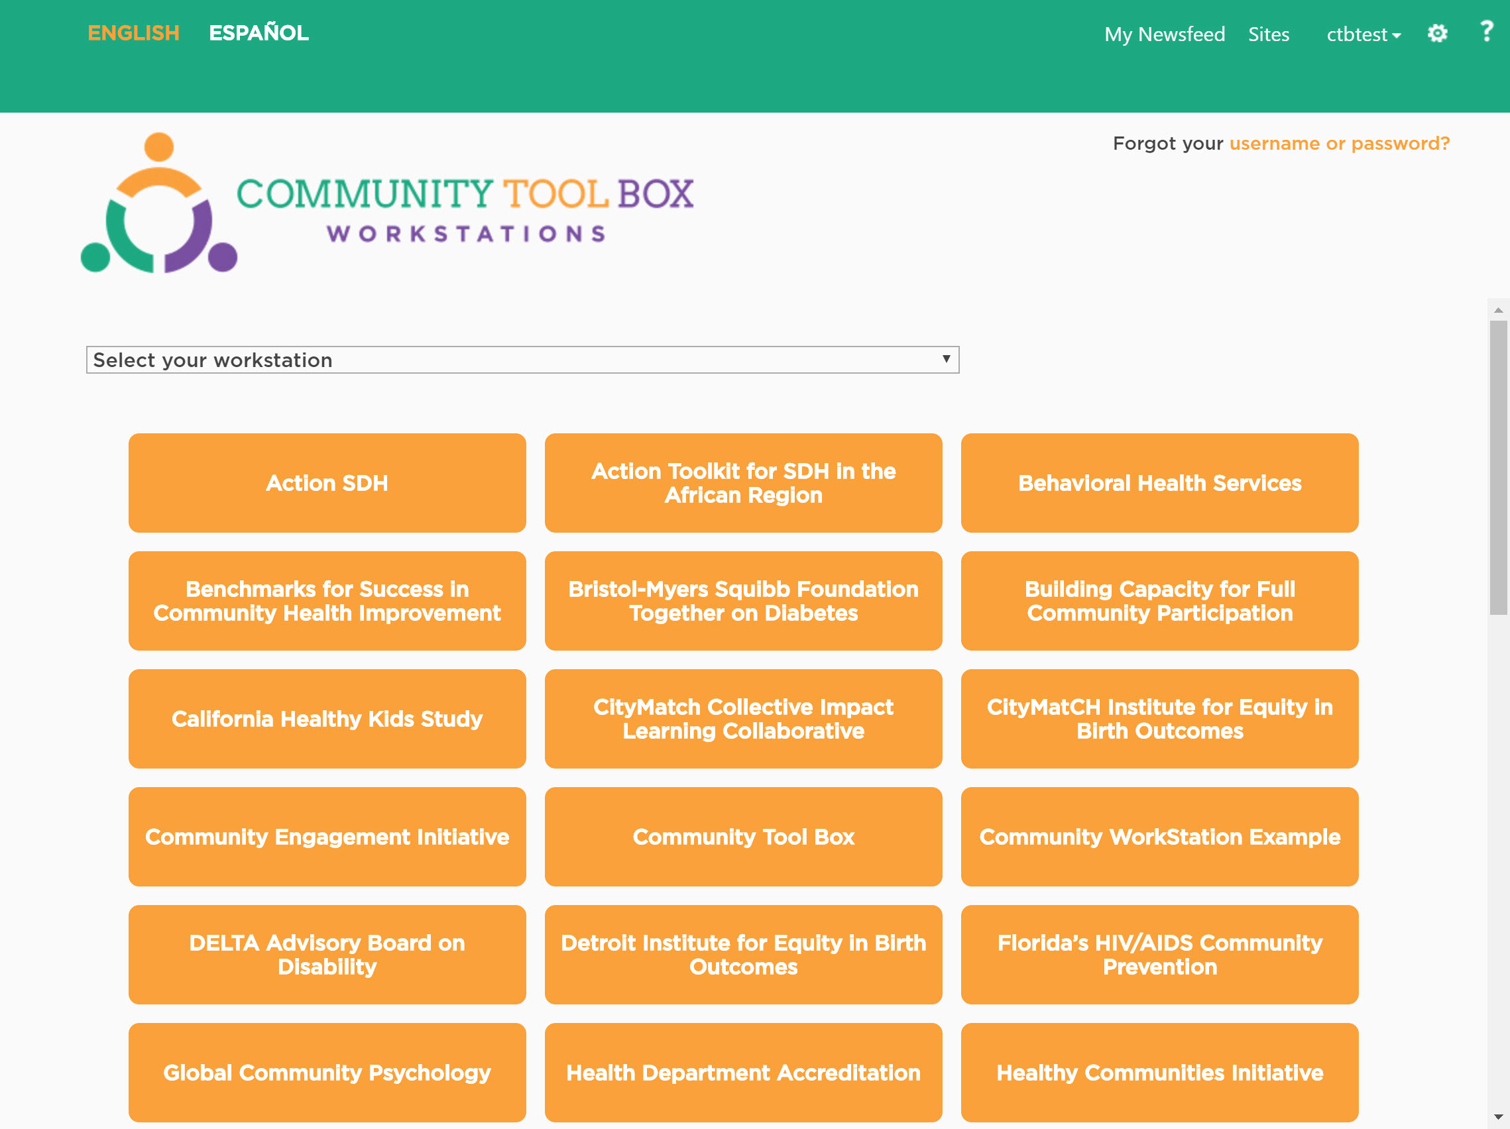Expand the ctbtest user menu
The image size is (1510, 1129).
coord(1364,34)
